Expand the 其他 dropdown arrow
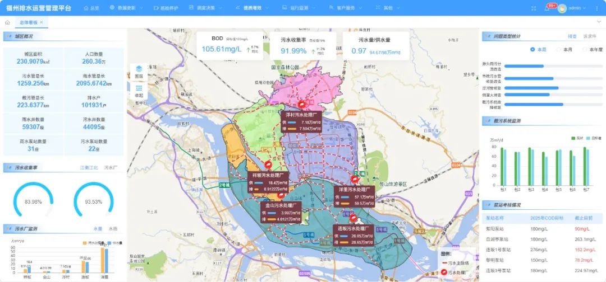 [398, 8]
